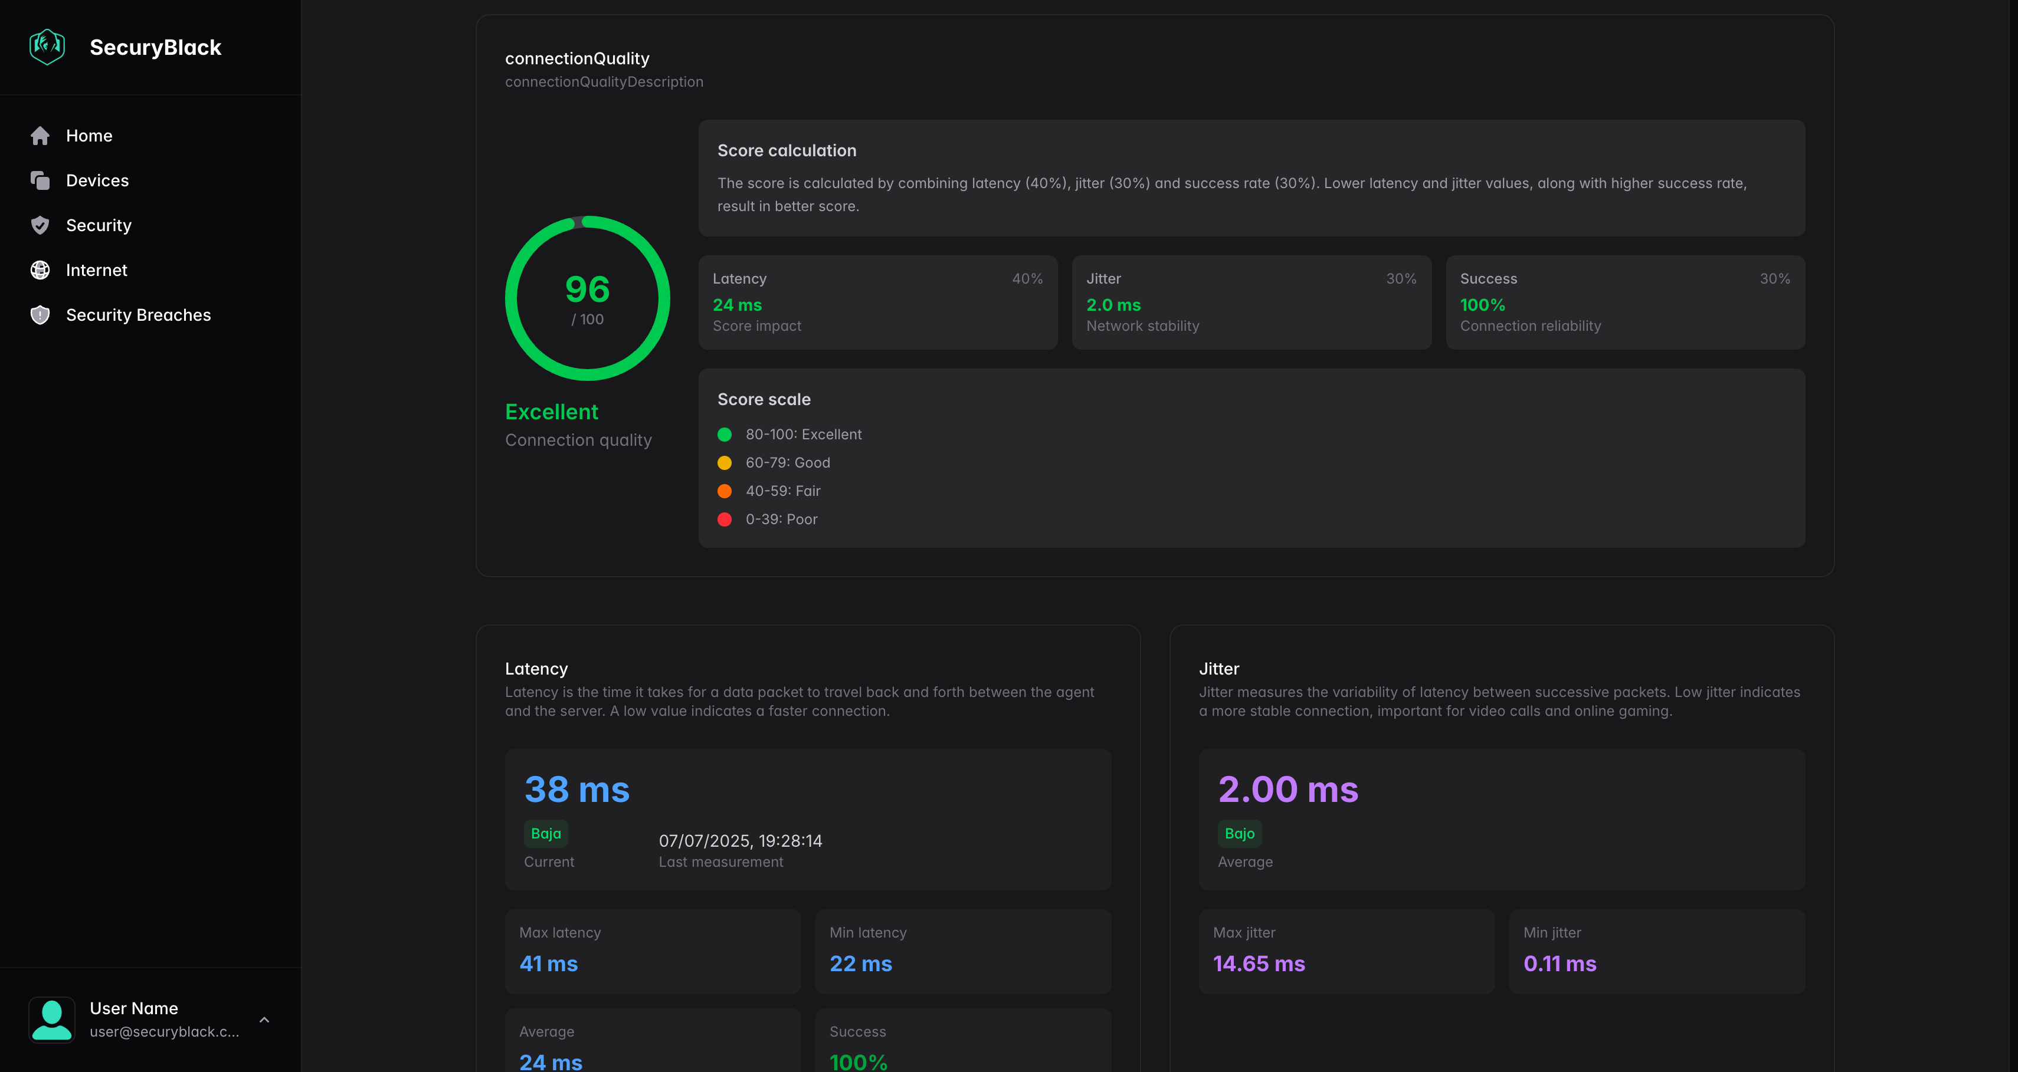Screen dimensions: 2018x1072
Task: Click the Security shield check icon
Action: (40, 225)
